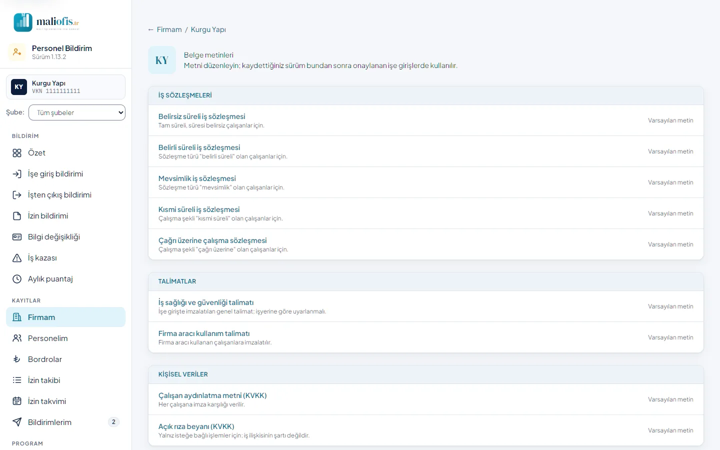
Task: Click Varsayılan metin on the Açık rıza row
Action: (x=670, y=430)
